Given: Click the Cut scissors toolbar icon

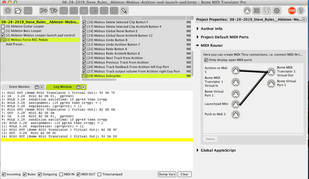Looking at the screenshot, I should pos(94,11).
